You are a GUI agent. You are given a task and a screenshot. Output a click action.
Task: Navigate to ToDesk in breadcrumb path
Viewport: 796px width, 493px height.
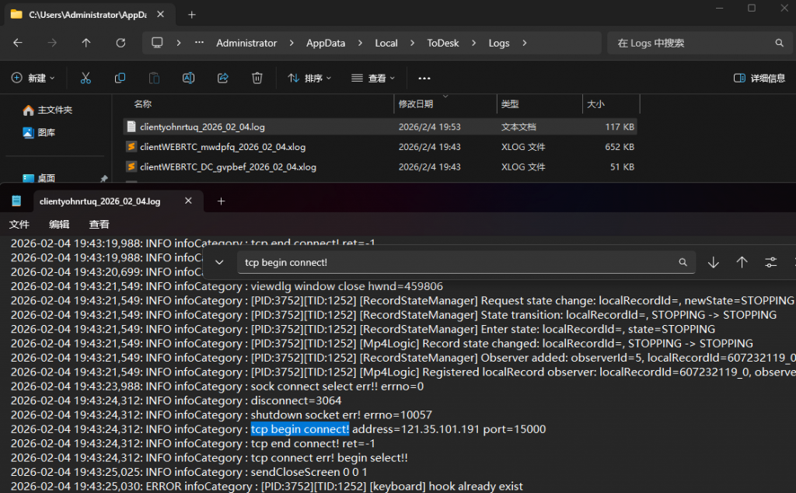442,43
